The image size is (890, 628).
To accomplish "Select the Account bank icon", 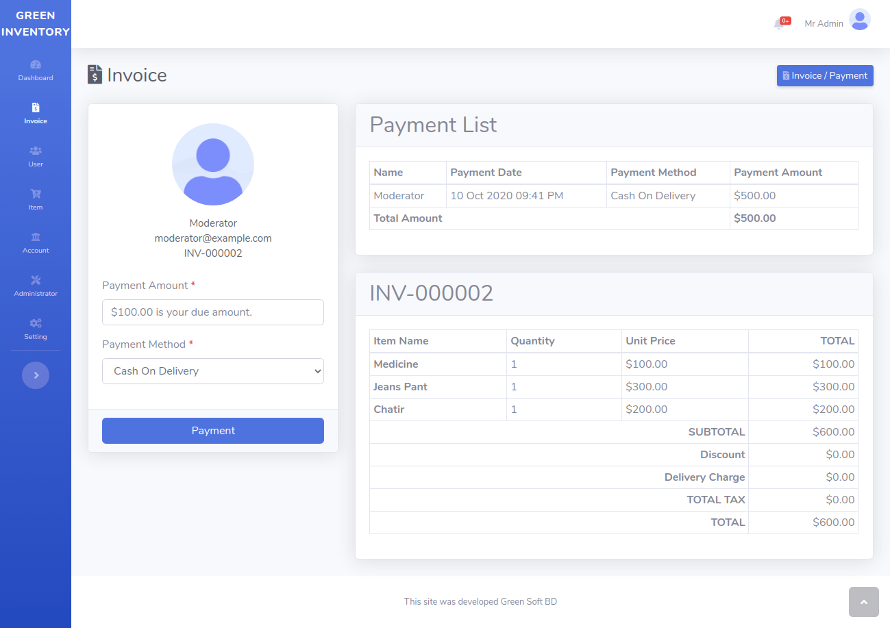I will pyautogui.click(x=36, y=238).
